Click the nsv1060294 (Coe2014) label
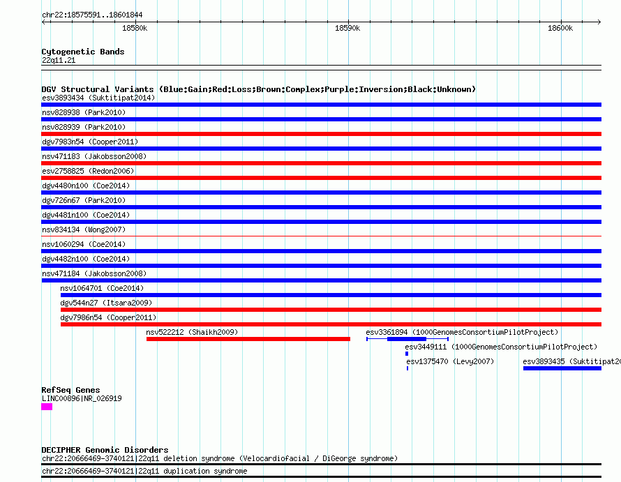 point(84,244)
